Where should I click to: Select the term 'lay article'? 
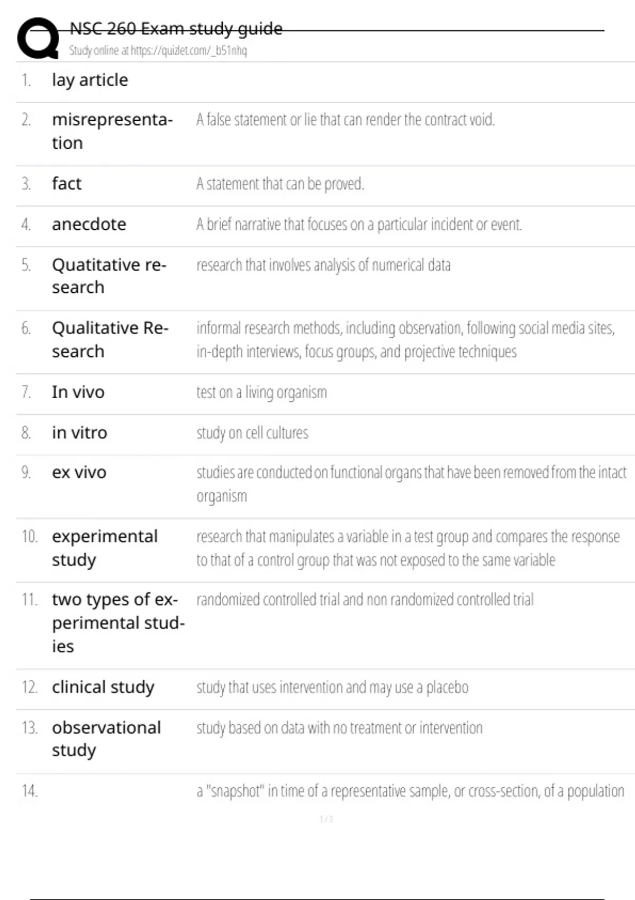(90, 80)
